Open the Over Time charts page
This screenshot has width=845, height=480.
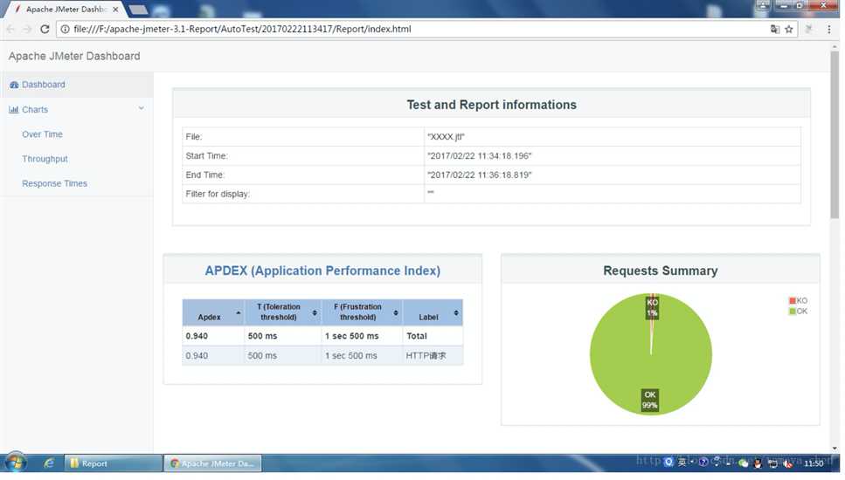[42, 134]
